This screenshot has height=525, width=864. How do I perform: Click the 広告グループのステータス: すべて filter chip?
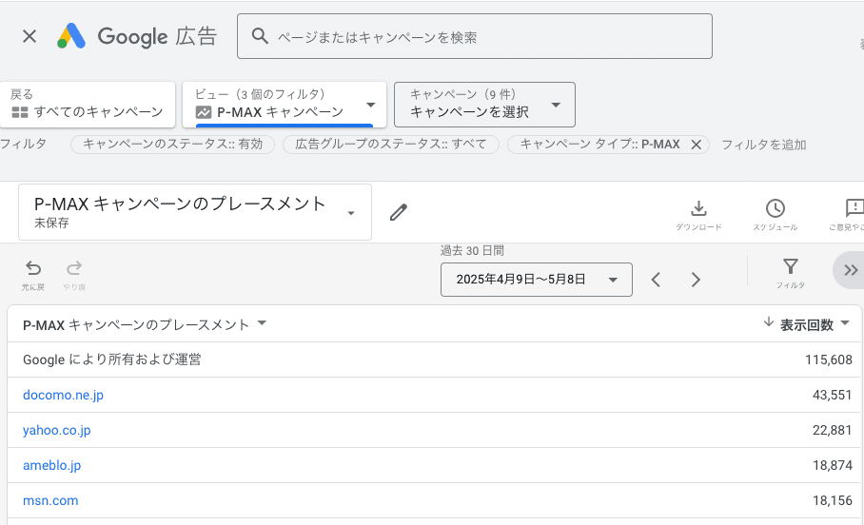coord(391,145)
